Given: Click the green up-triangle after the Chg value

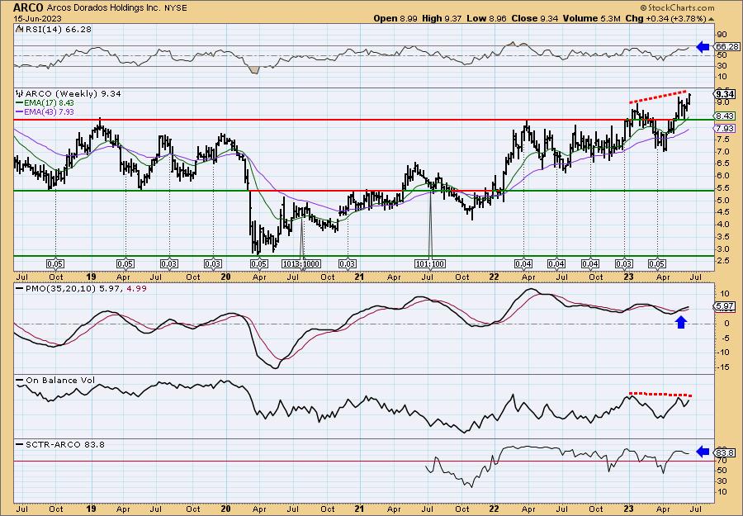Looking at the screenshot, I should [711, 18].
